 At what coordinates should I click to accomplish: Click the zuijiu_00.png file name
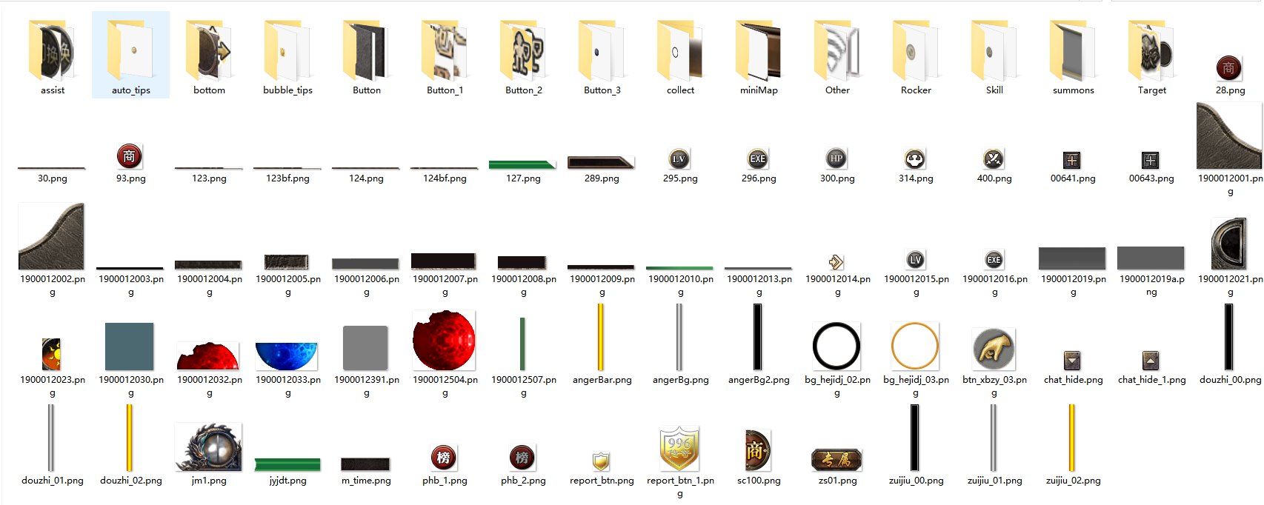pyautogui.click(x=917, y=481)
